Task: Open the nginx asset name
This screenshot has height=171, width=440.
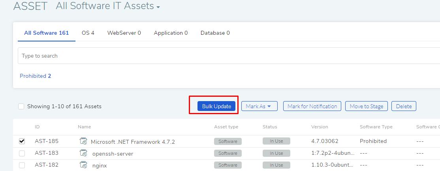Action: (x=100, y=165)
